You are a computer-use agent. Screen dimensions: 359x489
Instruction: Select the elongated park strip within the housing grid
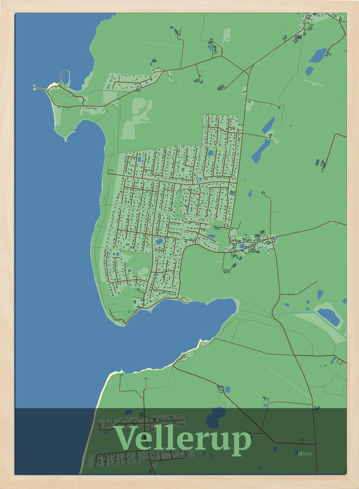tap(178, 203)
